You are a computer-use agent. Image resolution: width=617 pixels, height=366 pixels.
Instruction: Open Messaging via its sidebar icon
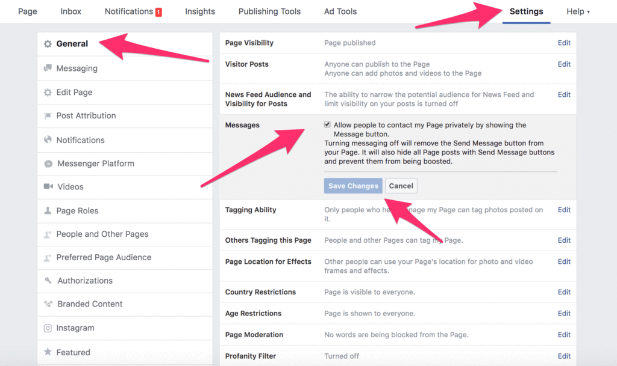[47, 68]
